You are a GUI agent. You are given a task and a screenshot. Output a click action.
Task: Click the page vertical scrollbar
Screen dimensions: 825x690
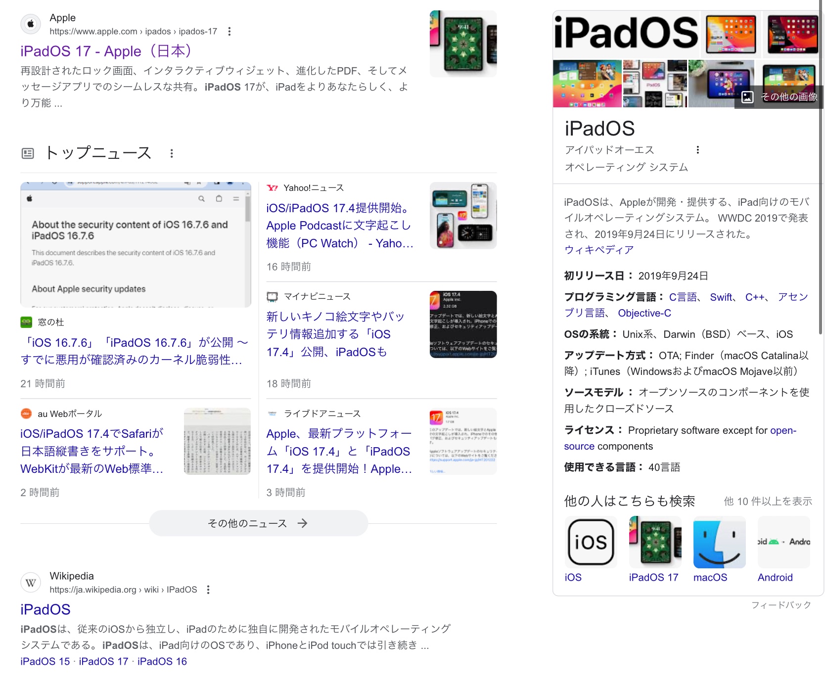coord(821,168)
